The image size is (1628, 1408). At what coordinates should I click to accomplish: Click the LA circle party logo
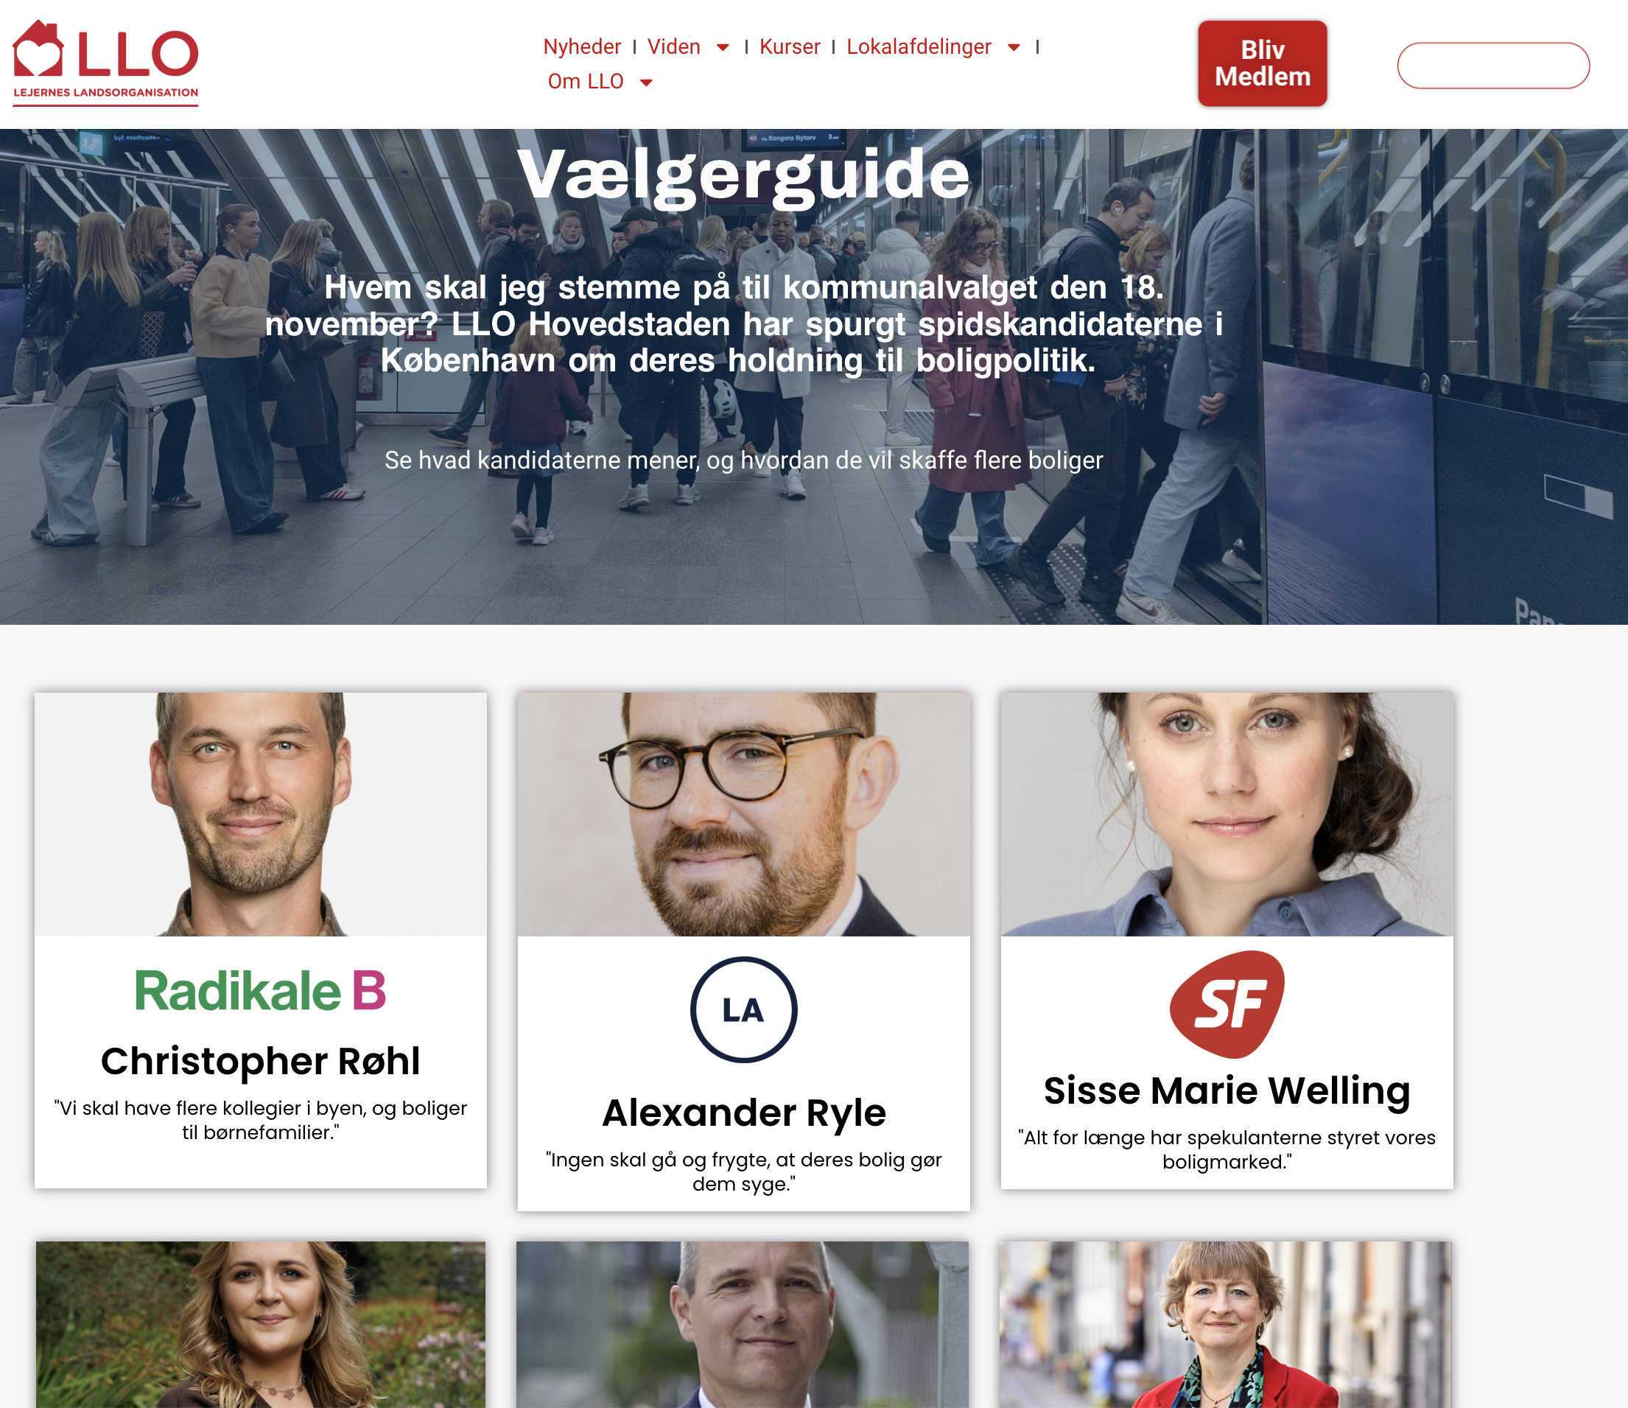click(x=743, y=1009)
